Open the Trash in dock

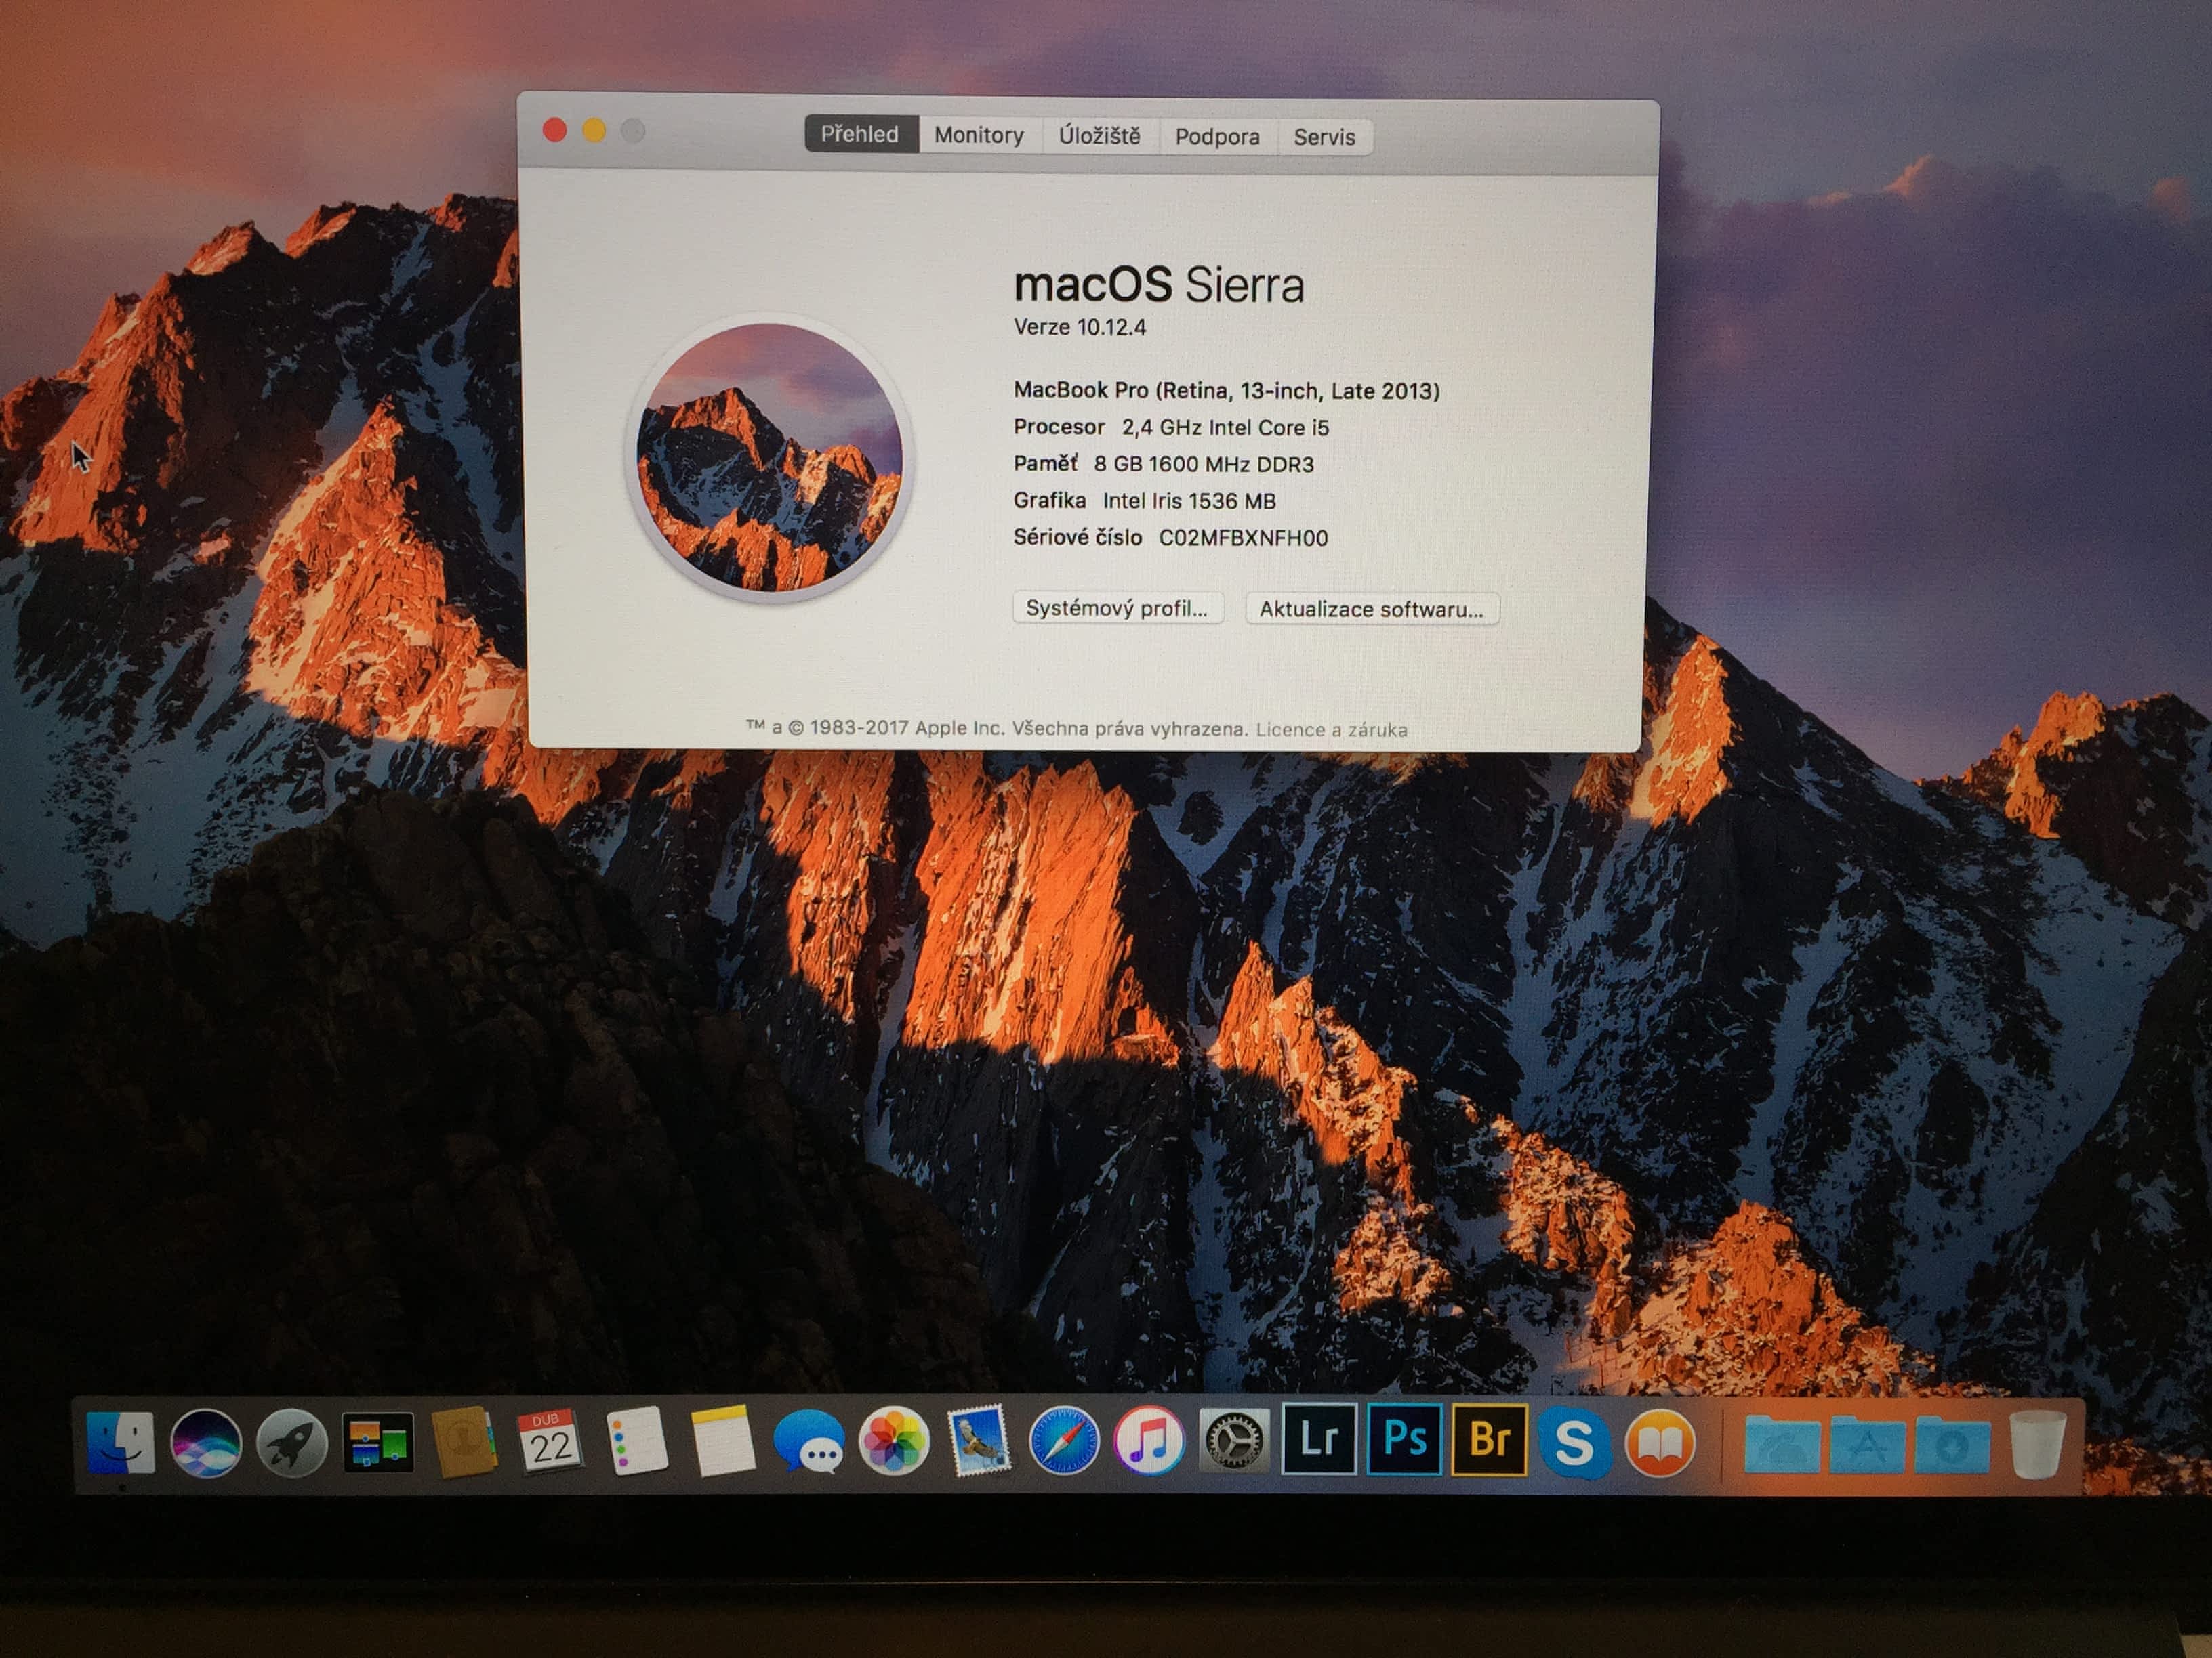click(x=2036, y=1443)
